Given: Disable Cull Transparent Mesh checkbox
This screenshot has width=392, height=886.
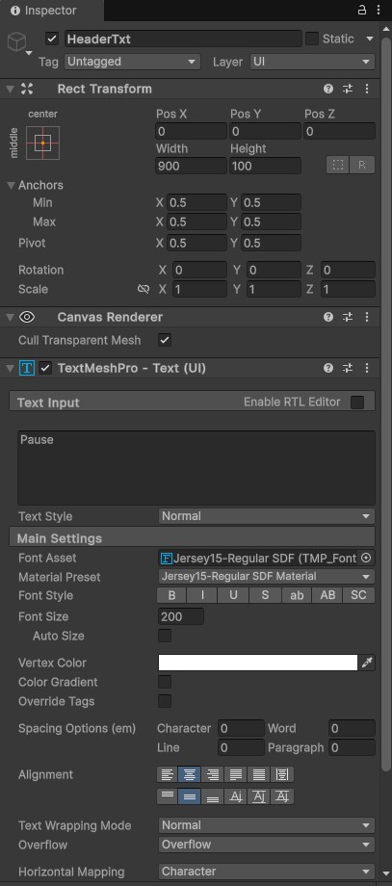Looking at the screenshot, I should [165, 340].
